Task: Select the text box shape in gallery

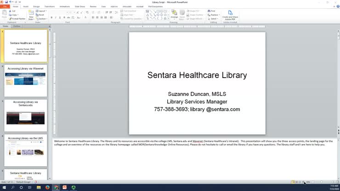Action: coord(147,11)
